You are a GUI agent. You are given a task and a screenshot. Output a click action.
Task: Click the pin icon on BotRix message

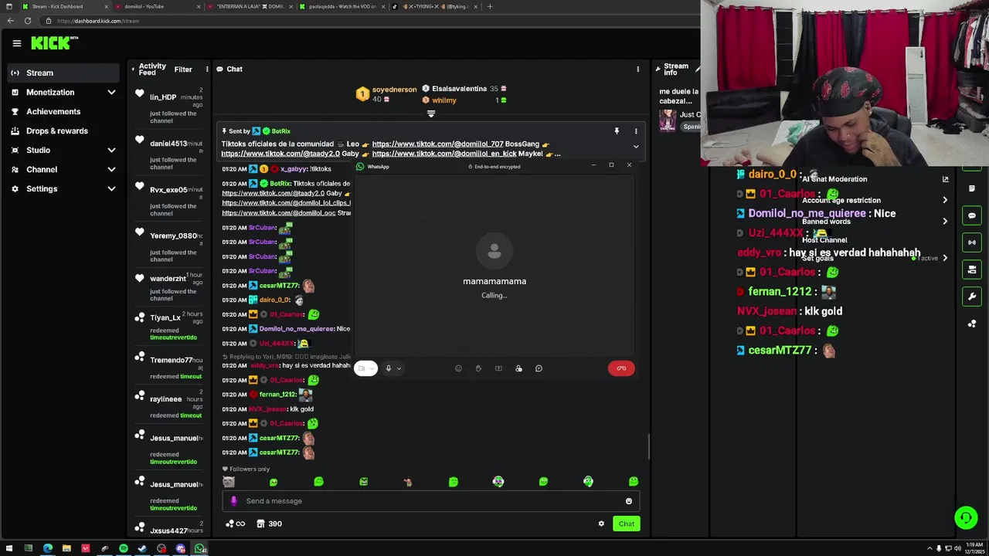tap(617, 131)
